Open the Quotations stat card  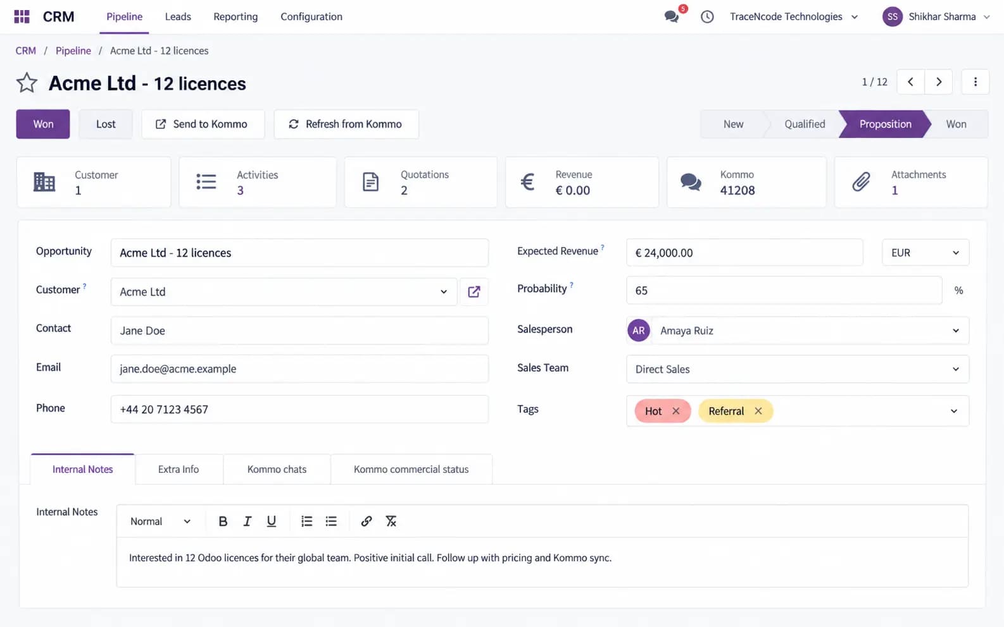(x=421, y=182)
